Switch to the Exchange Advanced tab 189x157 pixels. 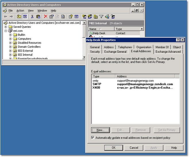168,52
